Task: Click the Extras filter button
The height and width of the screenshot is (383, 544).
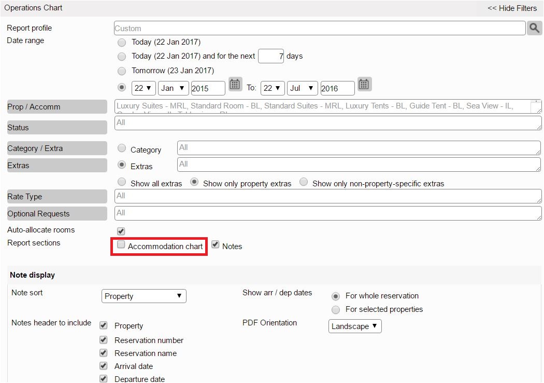Action: coord(57,166)
